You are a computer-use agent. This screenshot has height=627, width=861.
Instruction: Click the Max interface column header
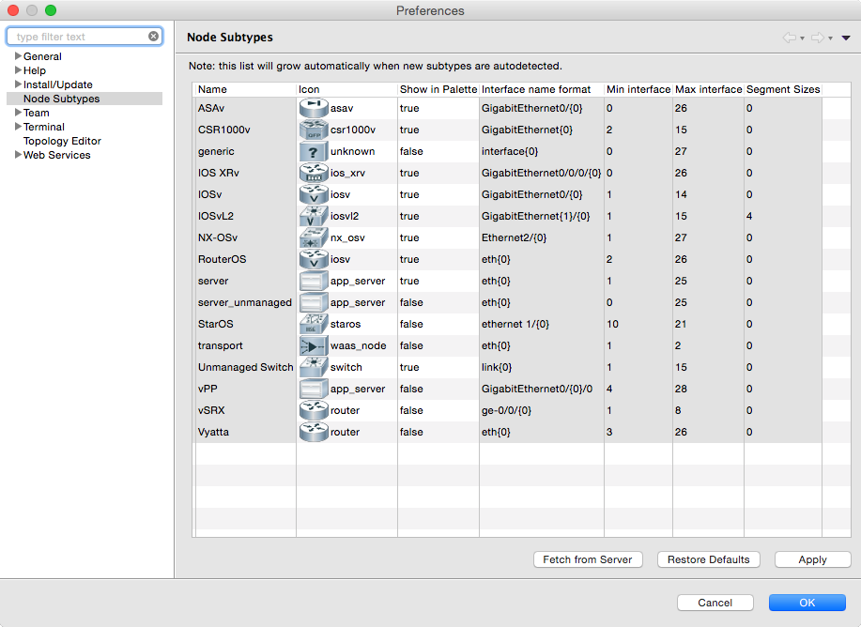(x=708, y=89)
